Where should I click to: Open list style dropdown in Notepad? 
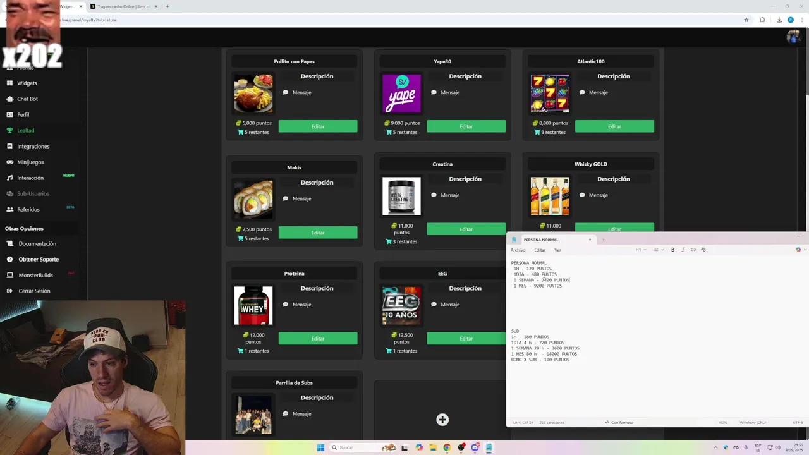tap(657, 250)
